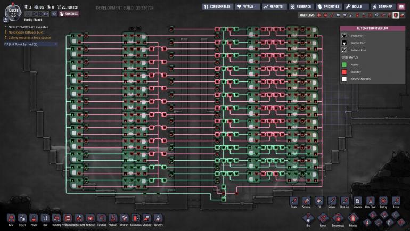Toggle the Plumbing overlay
This screenshot has width=410, height=231.
click(351, 15)
